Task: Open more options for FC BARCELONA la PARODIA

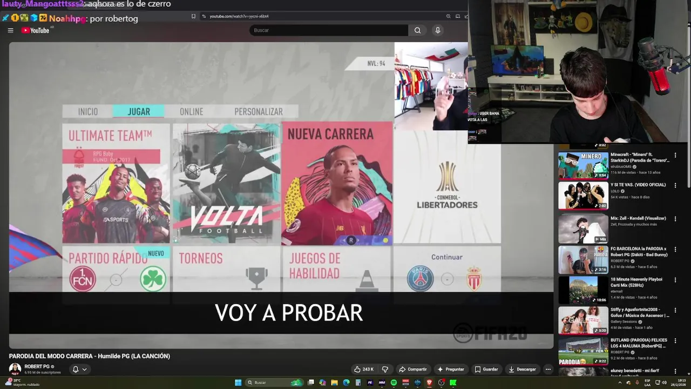Action: tap(675, 249)
